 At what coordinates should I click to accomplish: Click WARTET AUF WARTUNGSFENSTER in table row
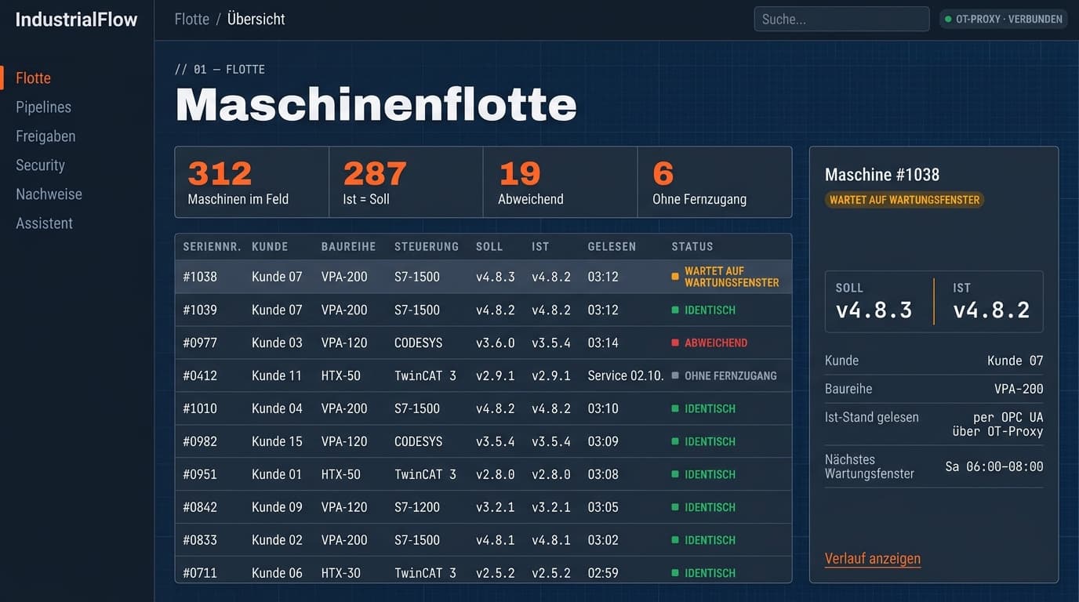732,277
